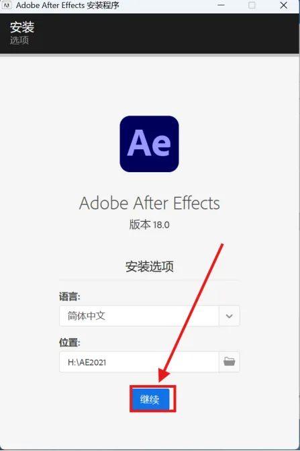The height and width of the screenshot is (451, 300).
Task: Click the Adobe installer icon in title bar
Action: click(x=7, y=5)
